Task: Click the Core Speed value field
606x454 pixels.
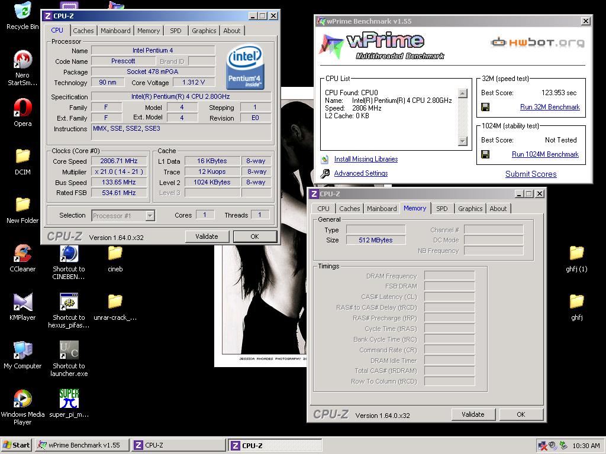Action: point(118,161)
